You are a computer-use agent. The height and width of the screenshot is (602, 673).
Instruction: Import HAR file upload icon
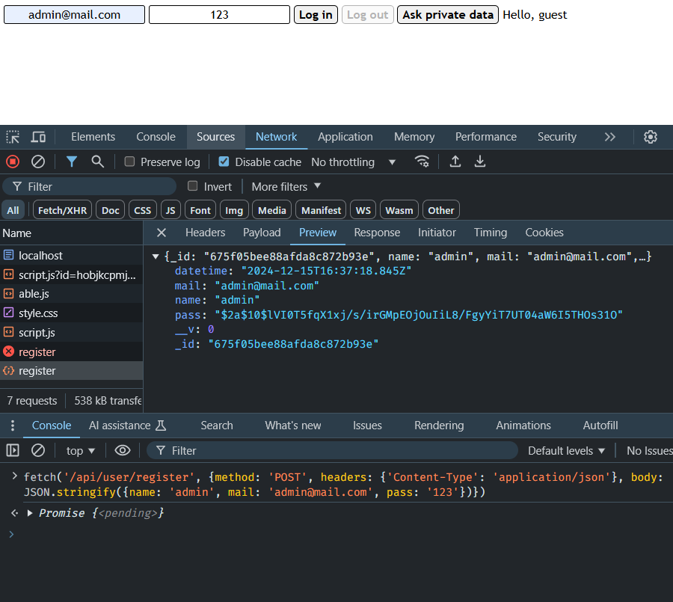point(455,162)
